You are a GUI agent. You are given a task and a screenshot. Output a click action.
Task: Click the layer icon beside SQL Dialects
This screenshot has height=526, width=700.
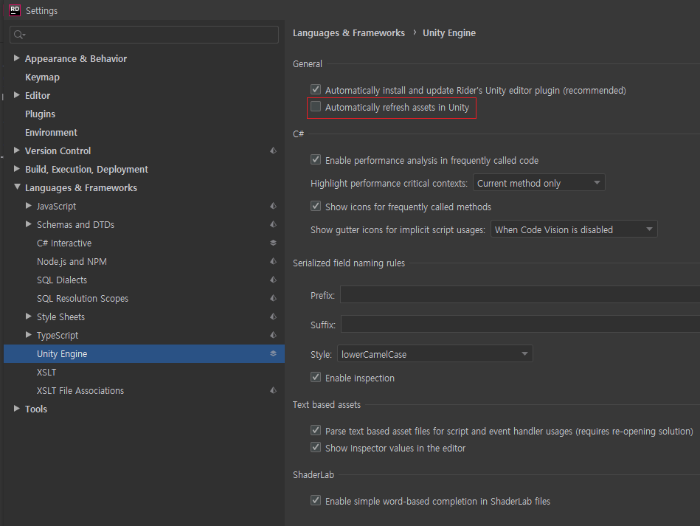coord(273,280)
